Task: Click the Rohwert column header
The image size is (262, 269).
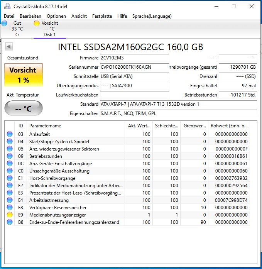Action: [x=229, y=126]
